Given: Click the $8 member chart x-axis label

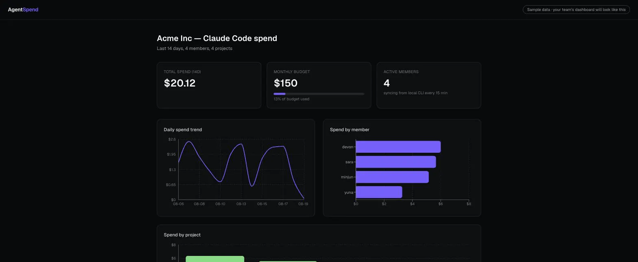Looking at the screenshot, I should [469, 204].
